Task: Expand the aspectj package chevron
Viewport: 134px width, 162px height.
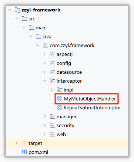Action: tap(45, 54)
